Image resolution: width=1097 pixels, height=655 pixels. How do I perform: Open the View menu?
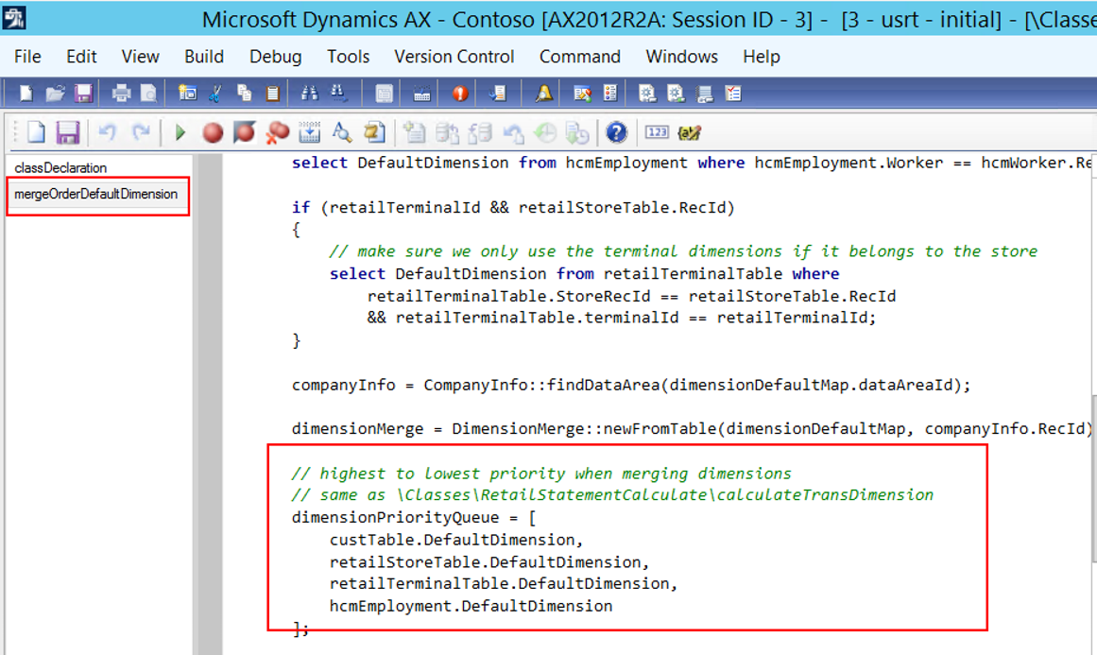click(140, 57)
